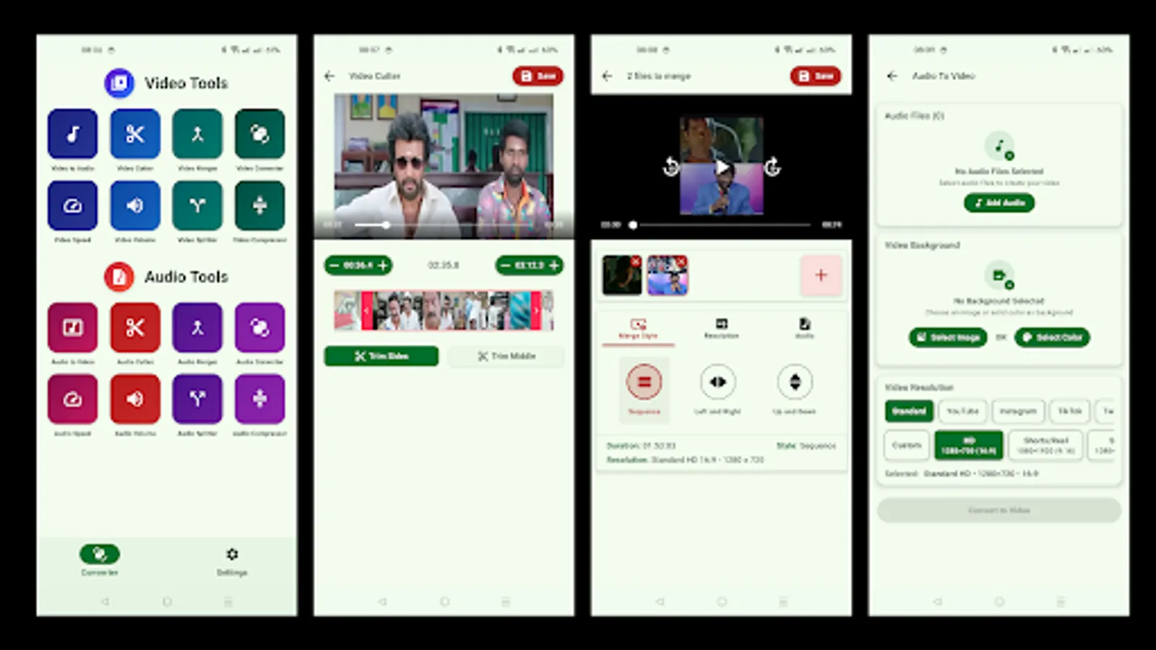
Task: Choose the Left and Right merge style
Action: point(717,383)
